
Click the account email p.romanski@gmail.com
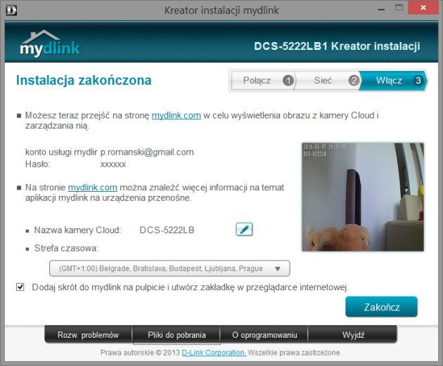click(x=147, y=152)
